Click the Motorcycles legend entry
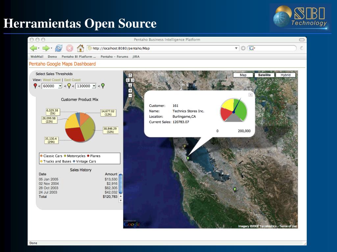337x252 pixels. pos(75,156)
